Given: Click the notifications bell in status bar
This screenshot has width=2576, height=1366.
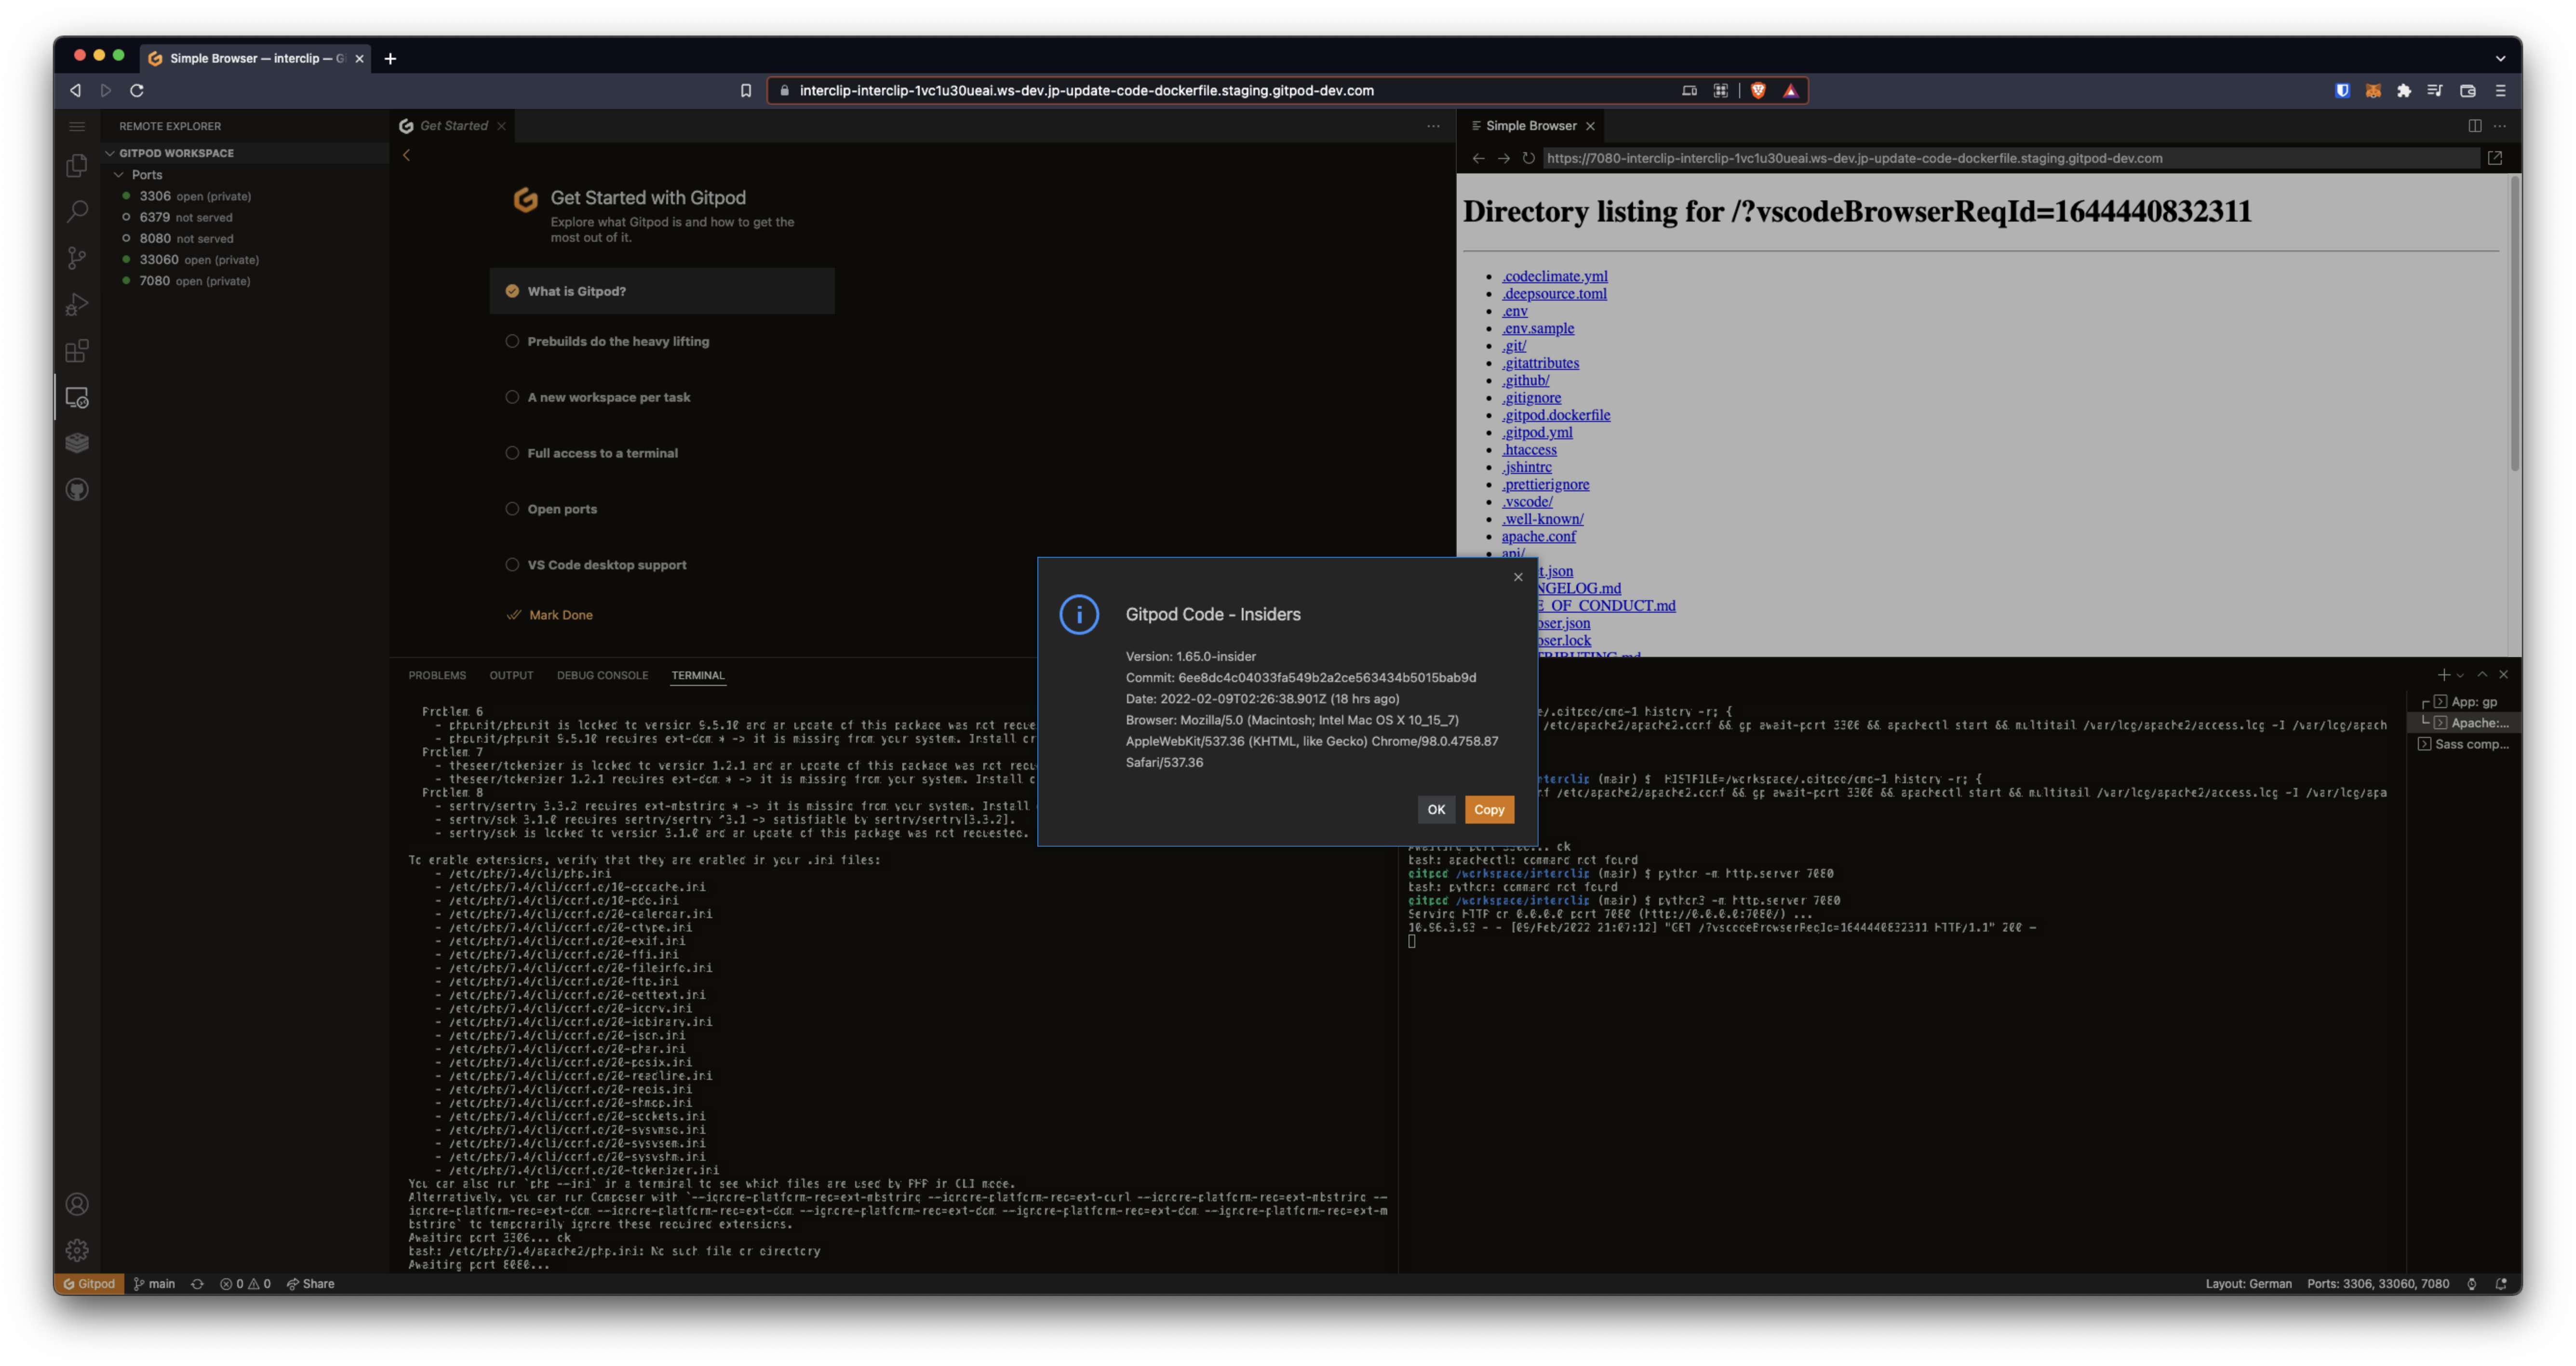Looking at the screenshot, I should point(2500,1284).
